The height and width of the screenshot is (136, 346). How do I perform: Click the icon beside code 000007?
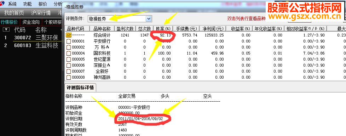pyautogui.click(x=69, y=71)
